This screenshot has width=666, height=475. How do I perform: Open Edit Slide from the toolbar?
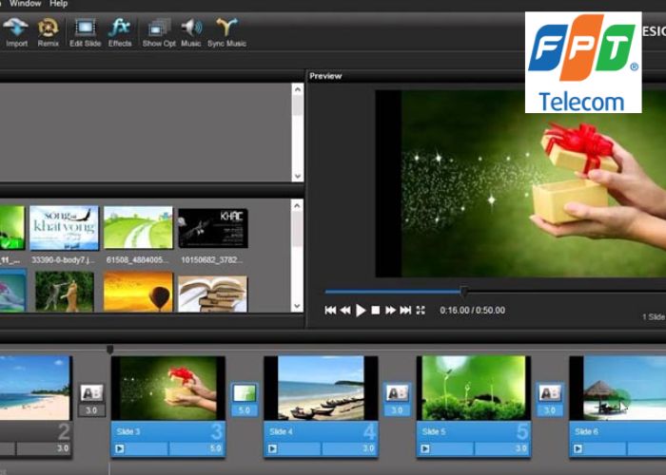click(85, 28)
